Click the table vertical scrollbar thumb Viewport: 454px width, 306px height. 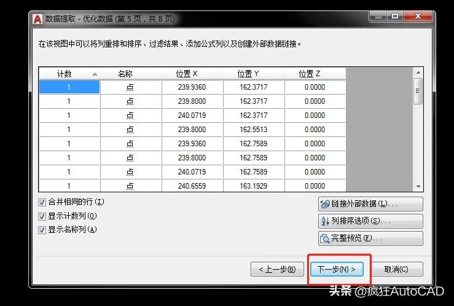click(418, 91)
